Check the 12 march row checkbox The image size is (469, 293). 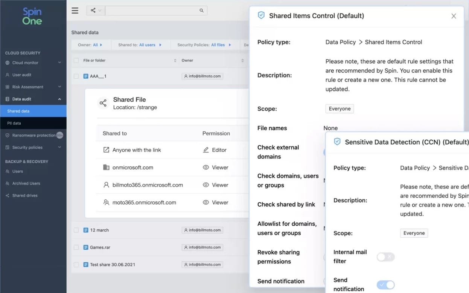click(76, 230)
